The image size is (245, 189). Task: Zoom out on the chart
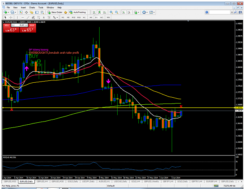point(116,12)
